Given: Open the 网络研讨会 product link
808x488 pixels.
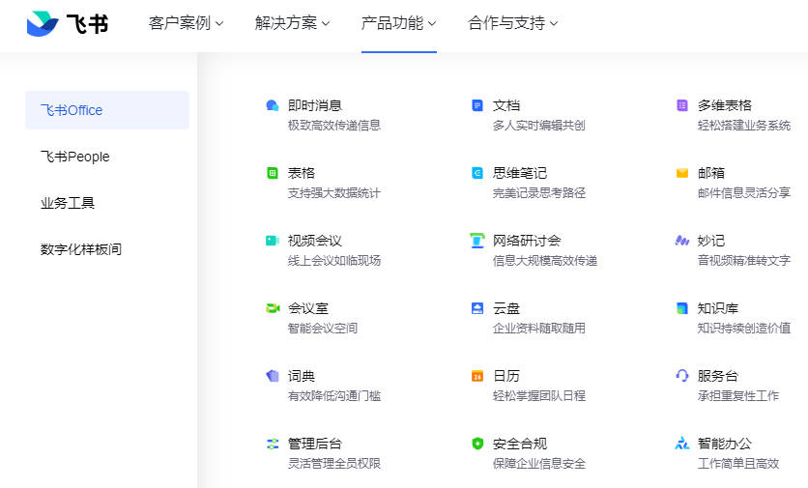Looking at the screenshot, I should click(x=527, y=241).
